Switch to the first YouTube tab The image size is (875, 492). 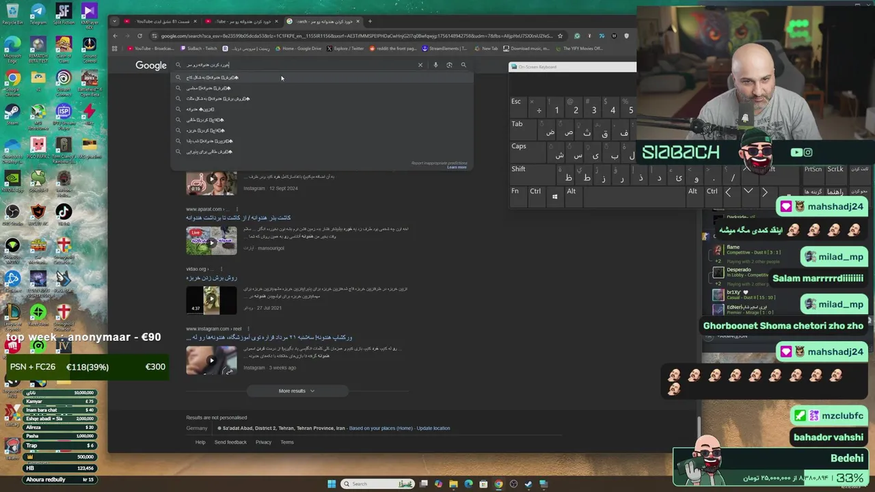click(161, 21)
